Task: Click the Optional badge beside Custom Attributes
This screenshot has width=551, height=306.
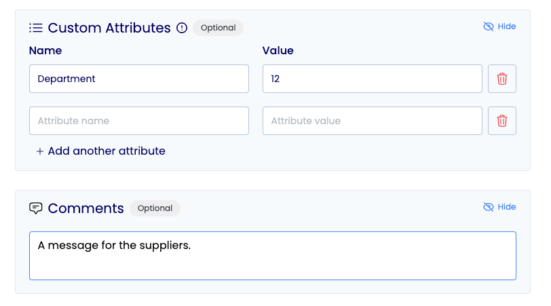Action: [218, 28]
